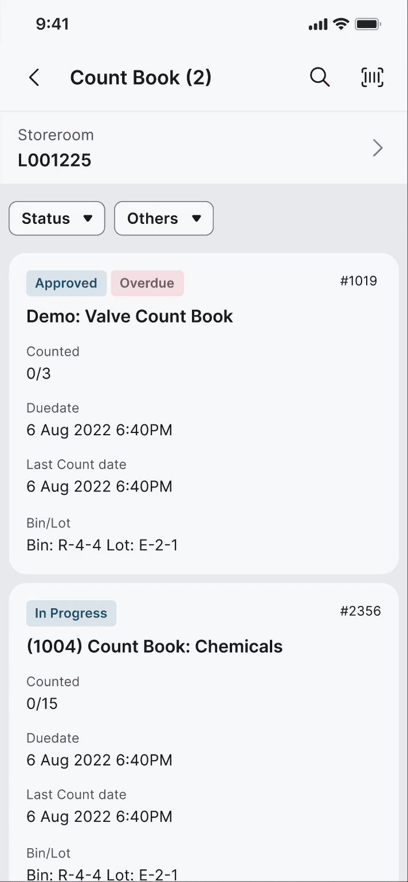Screen dimensions: 408x882
Task: Tap the 0/3 counted value
Action: pyautogui.click(x=39, y=374)
